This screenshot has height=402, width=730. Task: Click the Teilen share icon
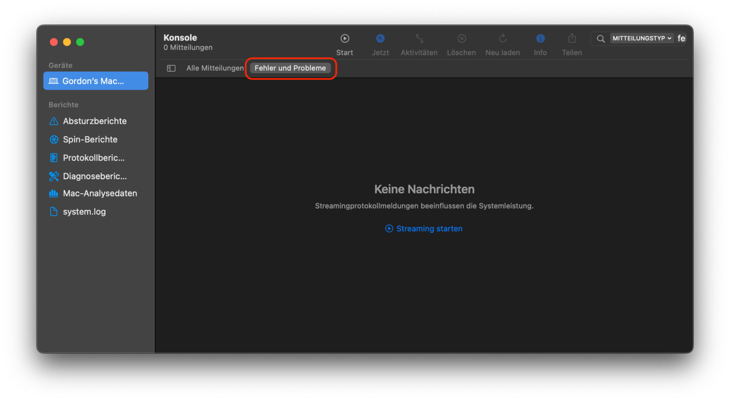coord(572,38)
